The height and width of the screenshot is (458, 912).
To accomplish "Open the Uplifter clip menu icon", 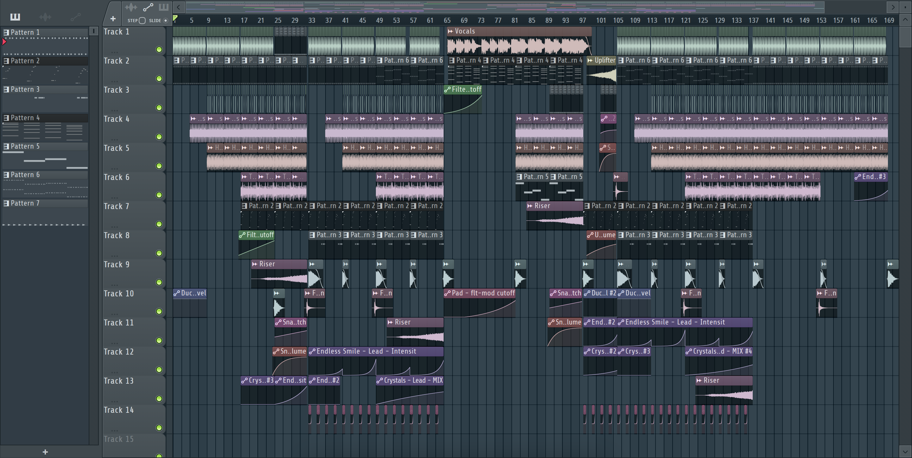I will click(x=590, y=60).
